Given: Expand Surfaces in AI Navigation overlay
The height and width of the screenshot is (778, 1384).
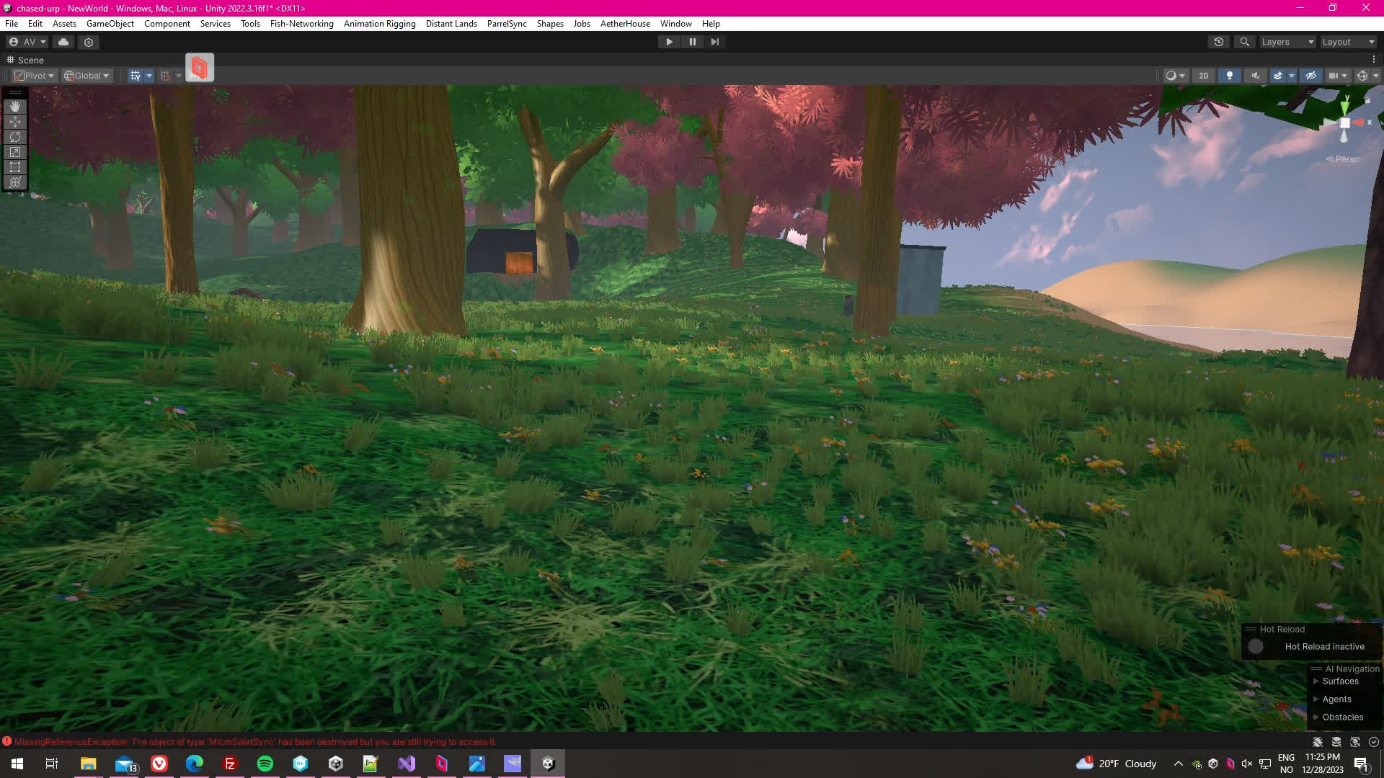Looking at the screenshot, I should pos(1316,681).
